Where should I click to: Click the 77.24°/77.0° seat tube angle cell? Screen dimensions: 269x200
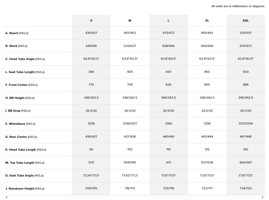pos(91,175)
